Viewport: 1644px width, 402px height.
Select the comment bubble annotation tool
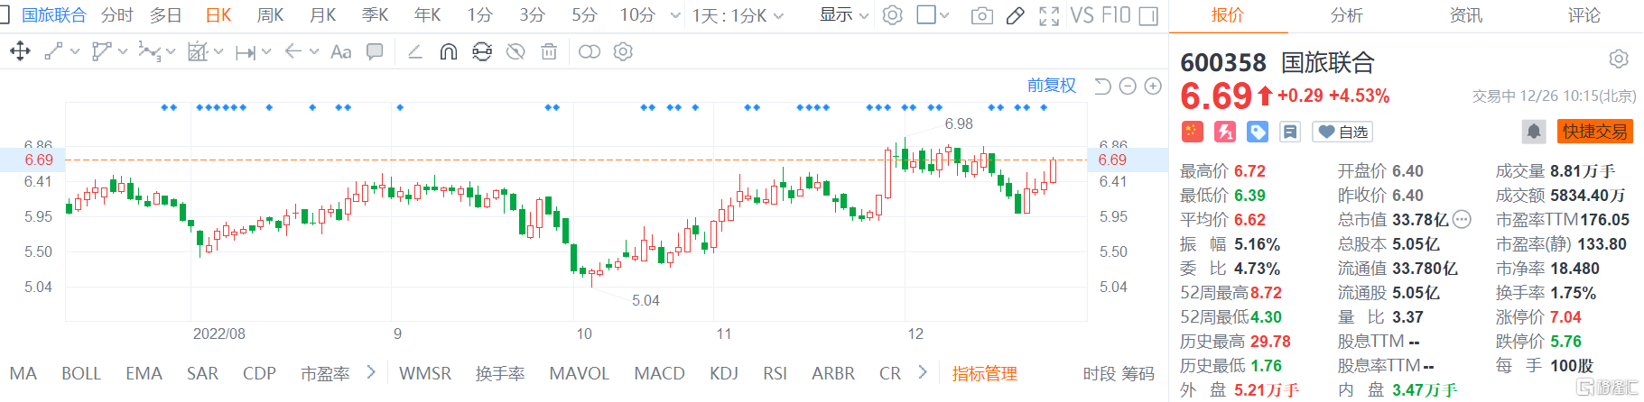[x=375, y=51]
